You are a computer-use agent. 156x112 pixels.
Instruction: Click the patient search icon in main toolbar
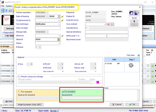[11, 11]
